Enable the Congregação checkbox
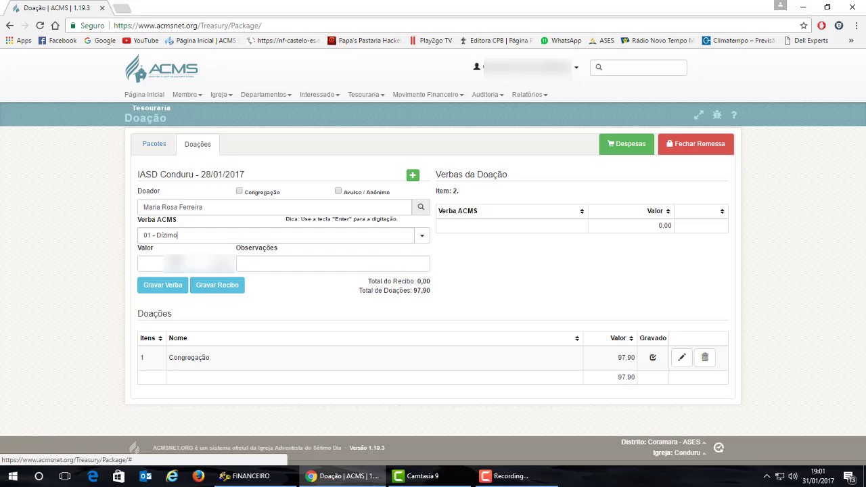This screenshot has height=487, width=866. [x=239, y=191]
